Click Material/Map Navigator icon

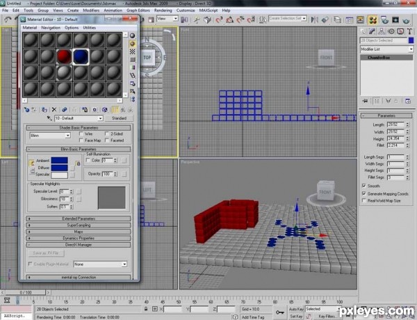133,99
